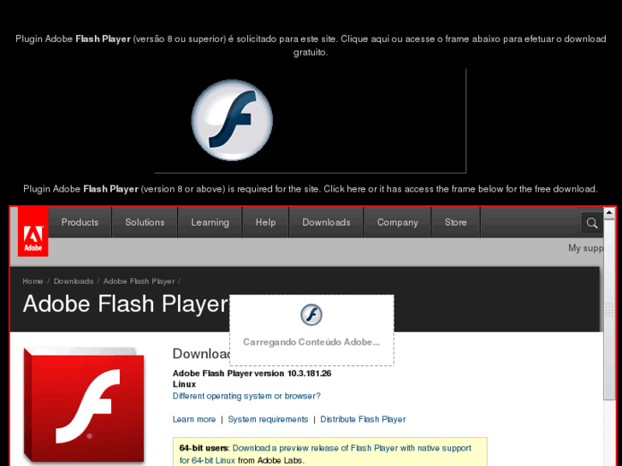Viewport: 622px width, 466px height.
Task: Open the System requirements link
Action: point(268,420)
